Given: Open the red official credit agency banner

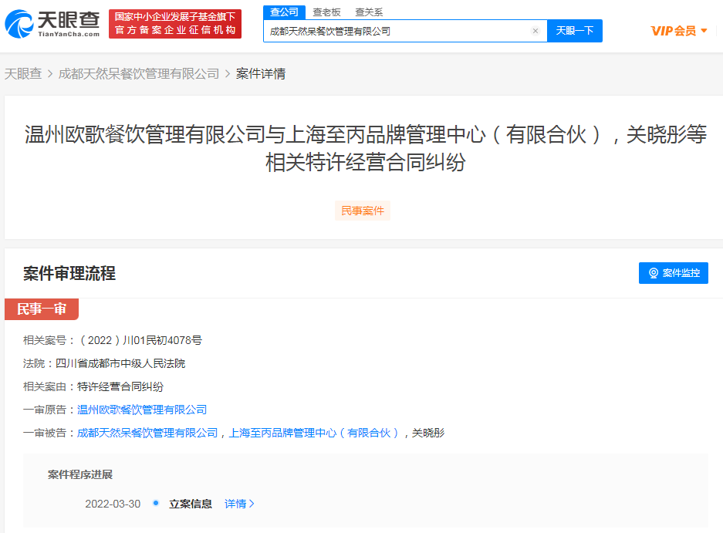Looking at the screenshot, I should pyautogui.click(x=174, y=23).
